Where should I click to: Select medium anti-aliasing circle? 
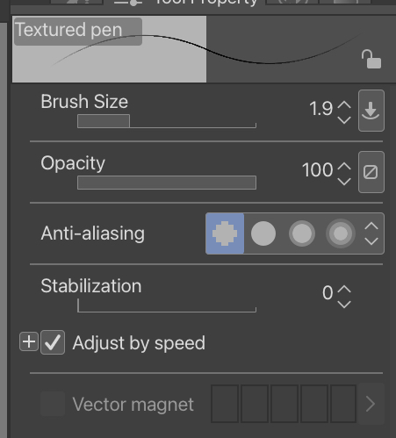pyautogui.click(x=302, y=233)
